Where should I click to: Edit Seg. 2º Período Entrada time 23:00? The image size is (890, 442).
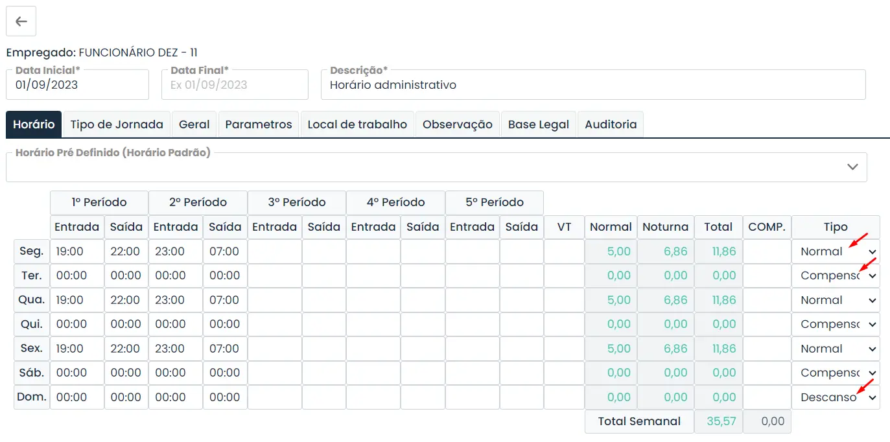(x=176, y=251)
